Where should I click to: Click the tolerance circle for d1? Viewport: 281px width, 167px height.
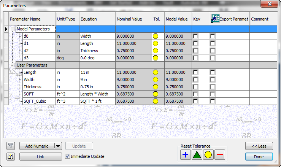[x=156, y=43]
